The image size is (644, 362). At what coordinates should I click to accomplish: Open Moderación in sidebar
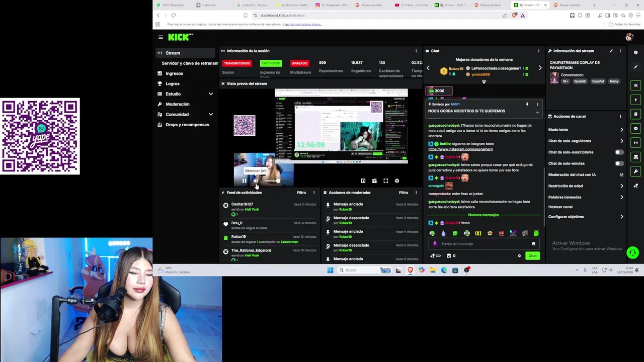coord(178,104)
